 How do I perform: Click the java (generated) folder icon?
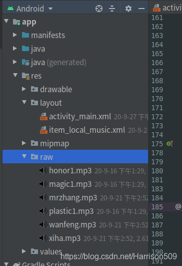pos(25,62)
